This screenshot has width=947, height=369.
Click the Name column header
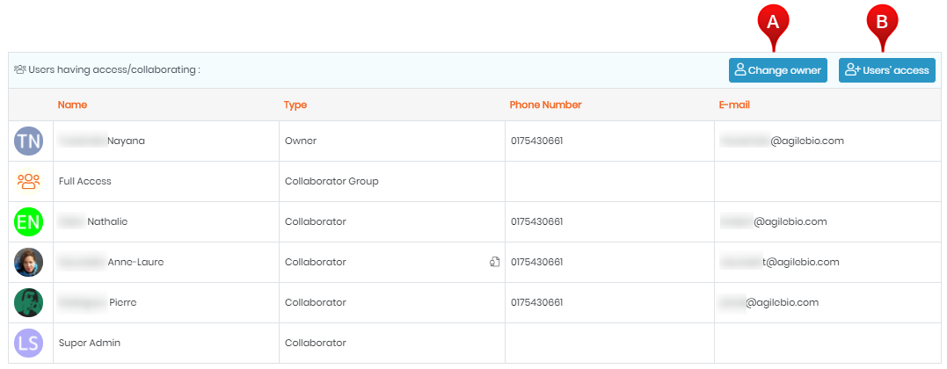(x=72, y=105)
